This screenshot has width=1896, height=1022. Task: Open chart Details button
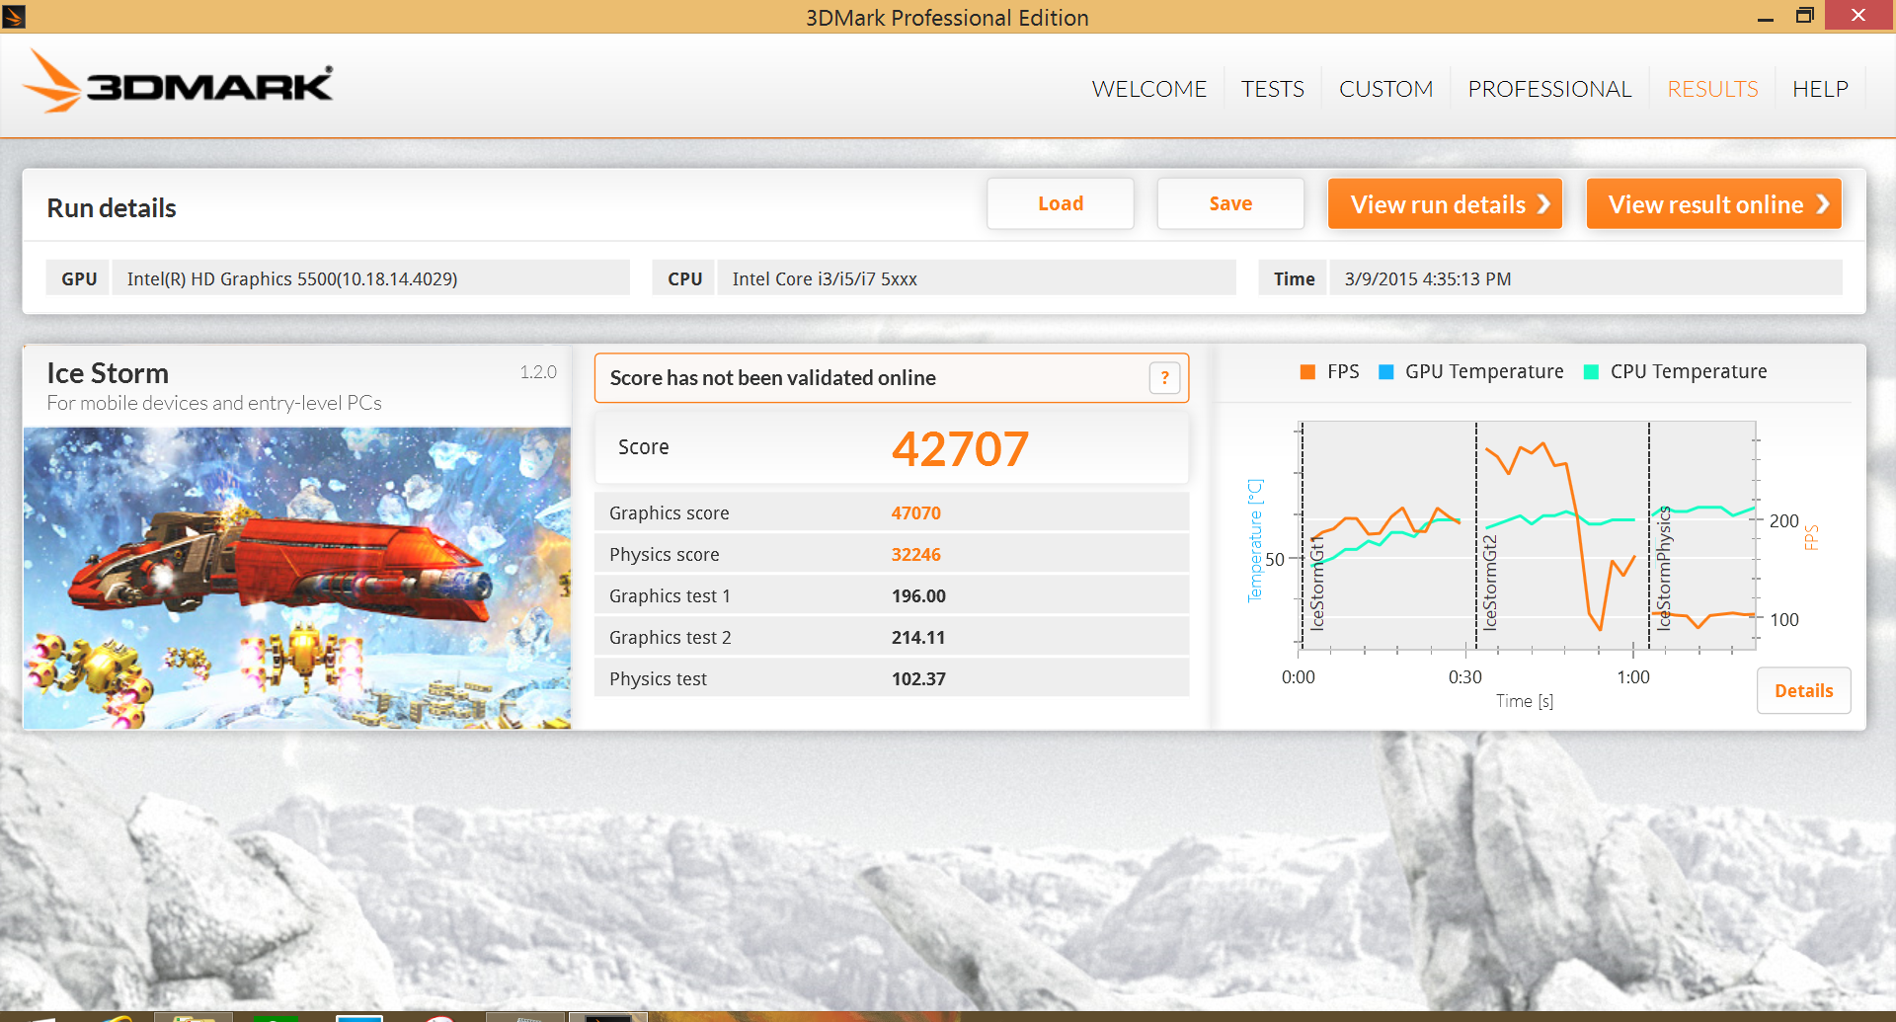(1803, 690)
